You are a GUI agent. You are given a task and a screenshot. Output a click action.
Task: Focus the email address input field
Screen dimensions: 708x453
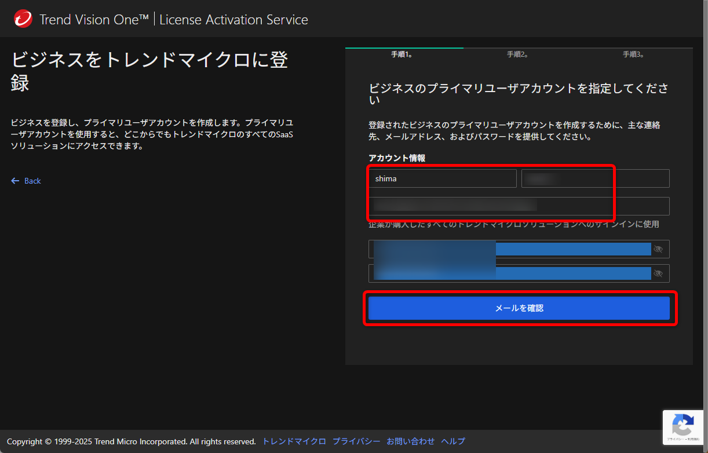coord(519,206)
